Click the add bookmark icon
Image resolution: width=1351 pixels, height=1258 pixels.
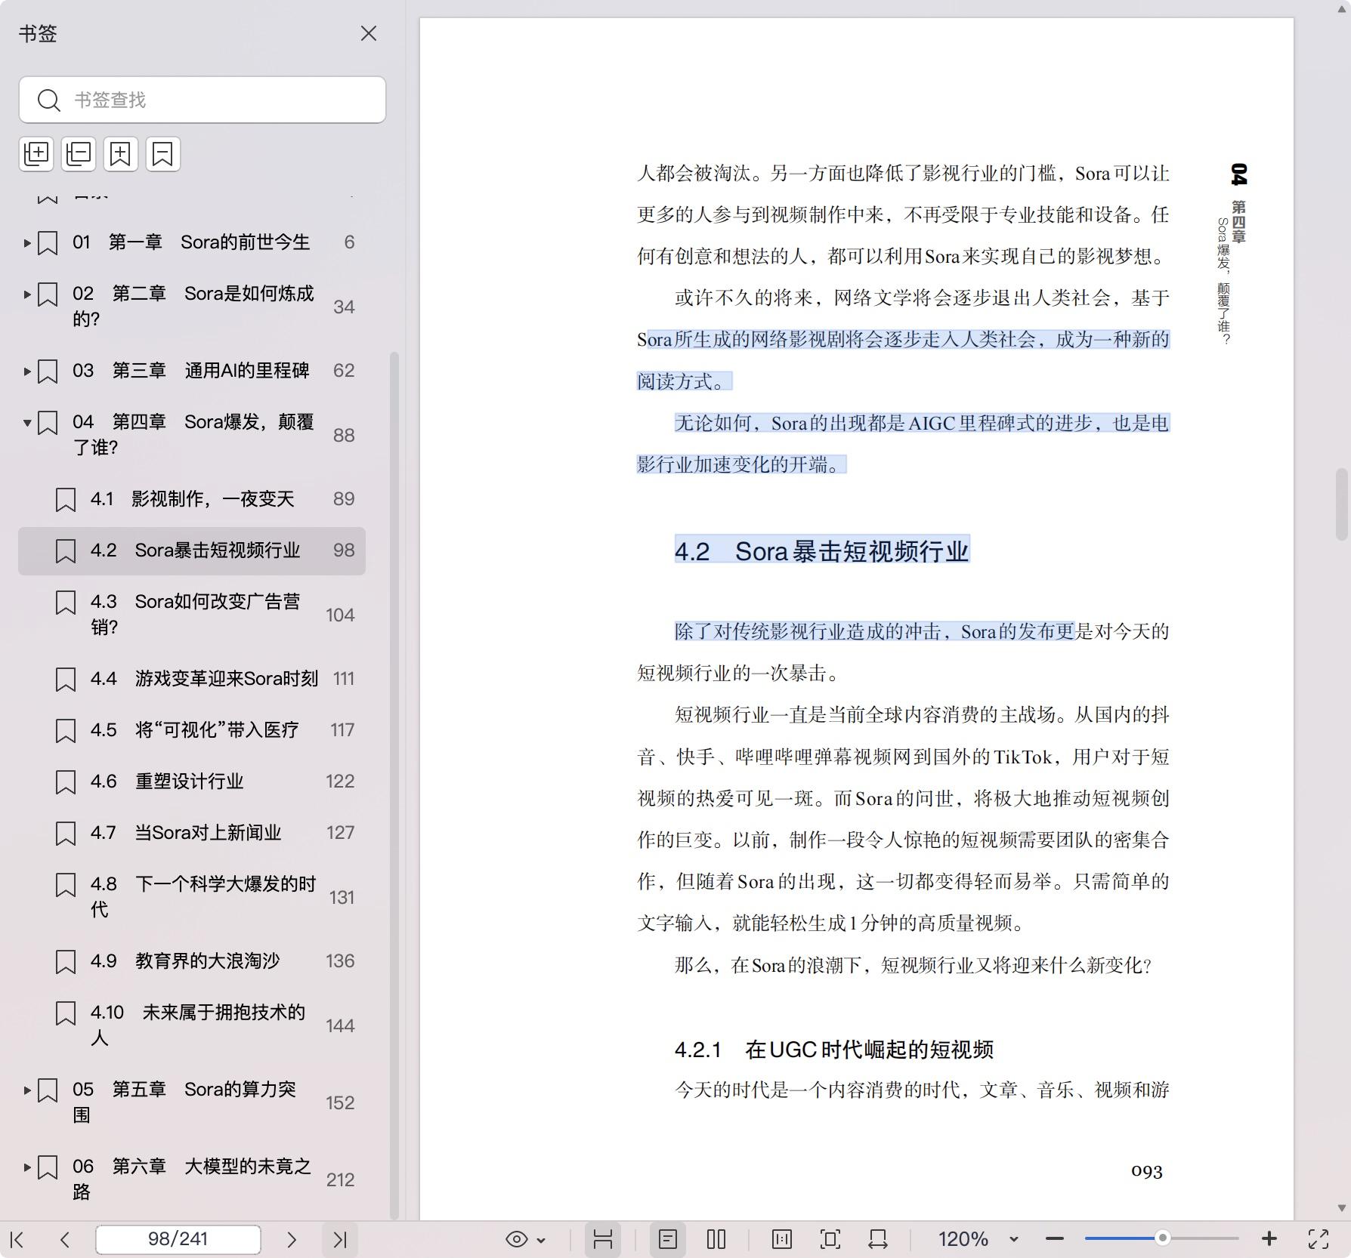pyautogui.click(x=121, y=154)
